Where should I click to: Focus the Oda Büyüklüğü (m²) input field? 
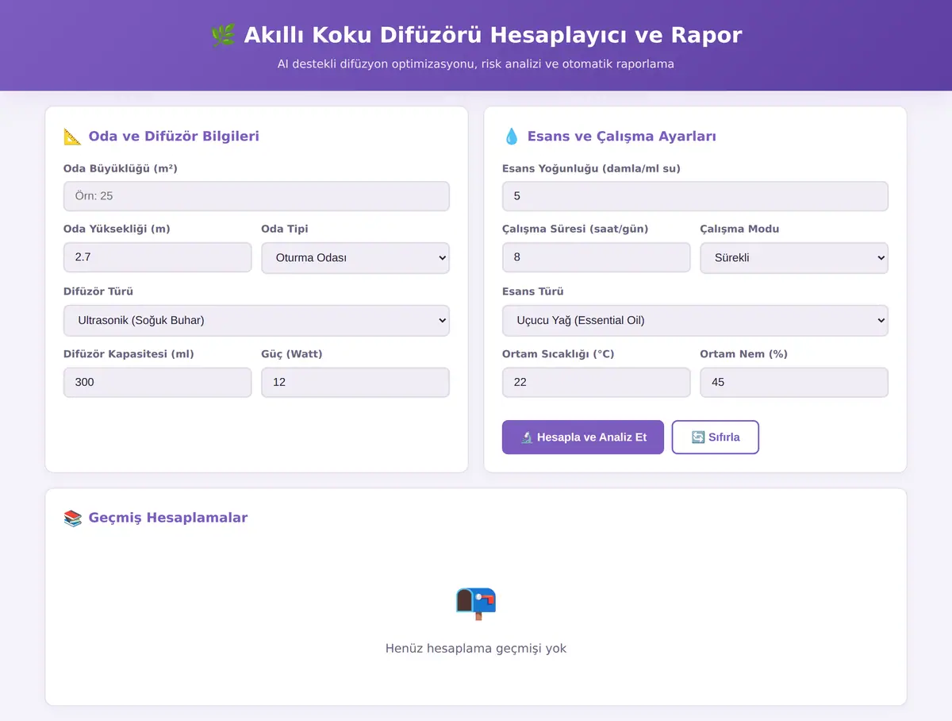coord(256,196)
